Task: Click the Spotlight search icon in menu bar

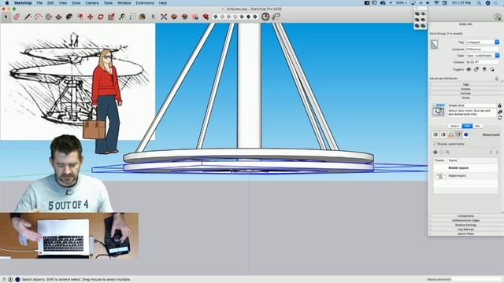Action: tap(479, 3)
